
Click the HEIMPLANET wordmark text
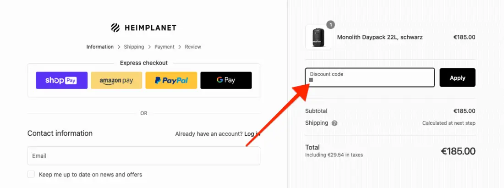150,28
